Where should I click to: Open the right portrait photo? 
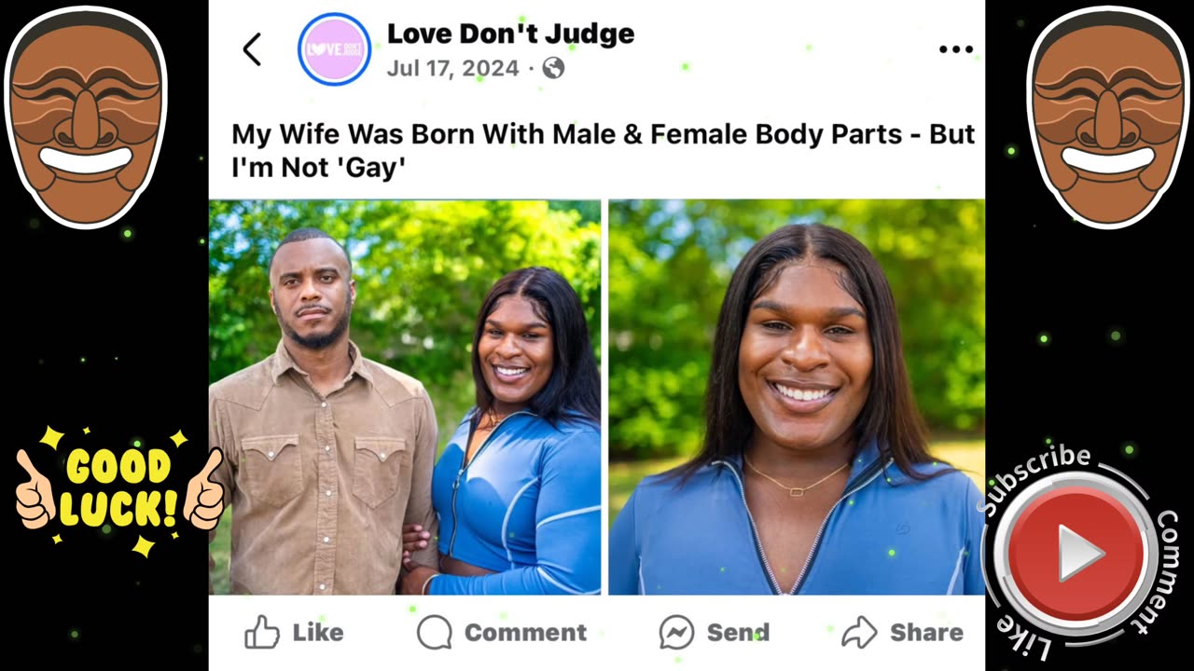797,397
